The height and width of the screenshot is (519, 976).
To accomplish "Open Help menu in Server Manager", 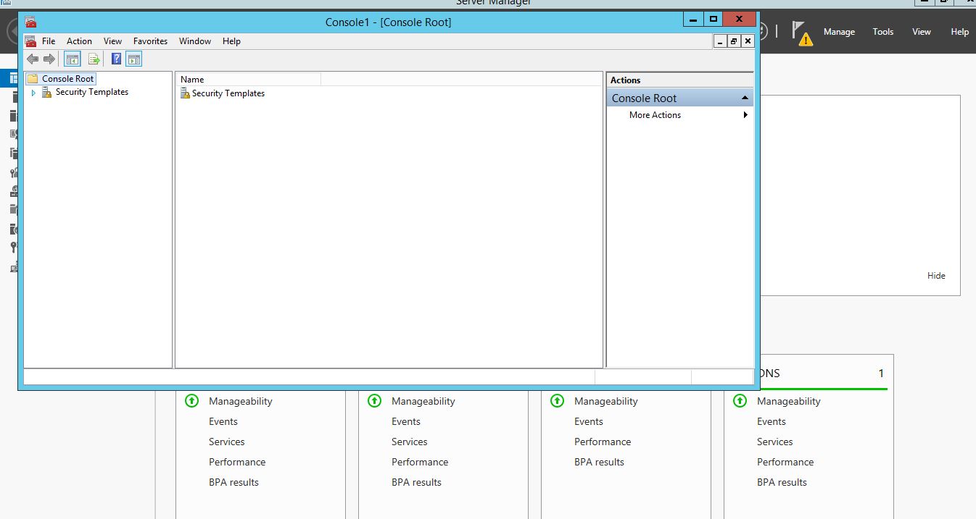I will tap(959, 32).
